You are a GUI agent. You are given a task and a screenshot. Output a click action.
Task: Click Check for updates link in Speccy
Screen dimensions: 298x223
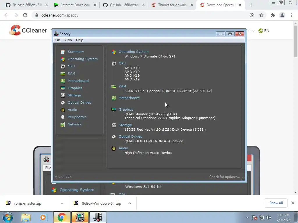click(x=224, y=177)
